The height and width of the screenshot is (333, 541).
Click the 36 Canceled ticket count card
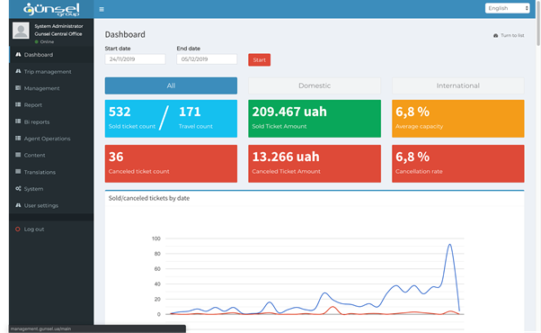point(171,164)
